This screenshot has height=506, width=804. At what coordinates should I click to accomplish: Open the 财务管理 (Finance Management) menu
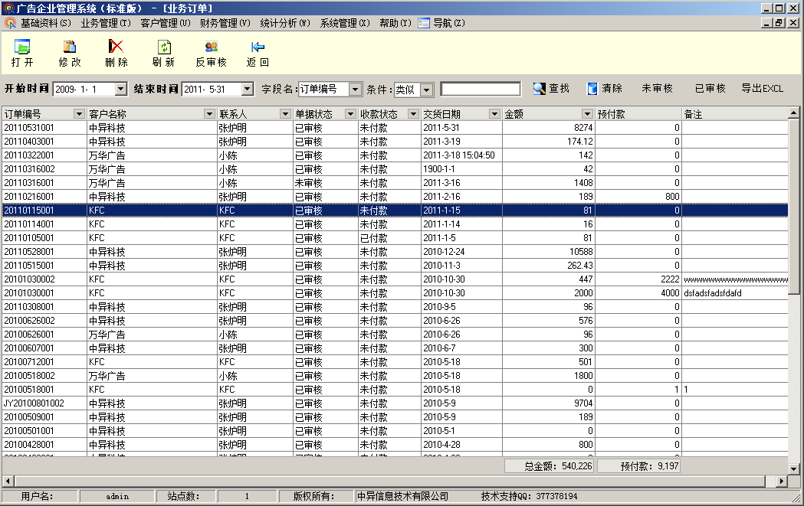point(226,23)
